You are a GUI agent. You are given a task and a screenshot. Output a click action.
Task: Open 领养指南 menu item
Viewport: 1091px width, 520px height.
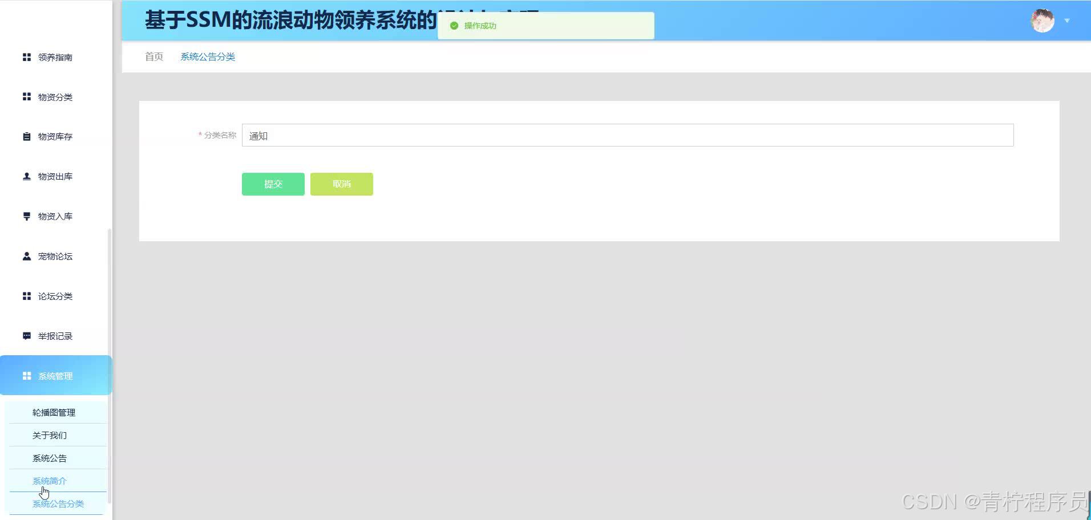[x=56, y=57]
